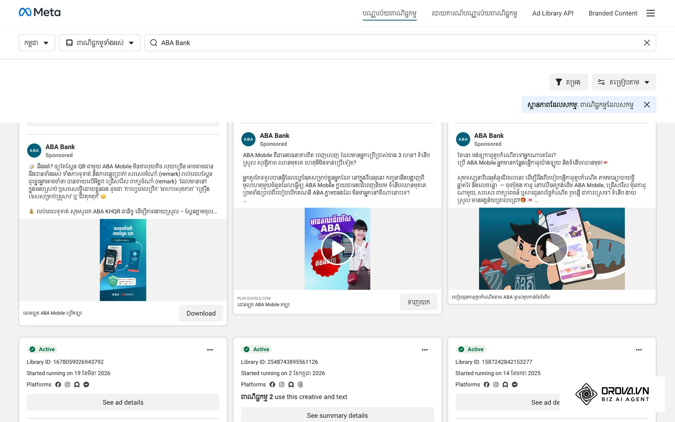Click Audience Network icon for ad 2548743895561126
This screenshot has width=675, height=422.
tap(291, 384)
